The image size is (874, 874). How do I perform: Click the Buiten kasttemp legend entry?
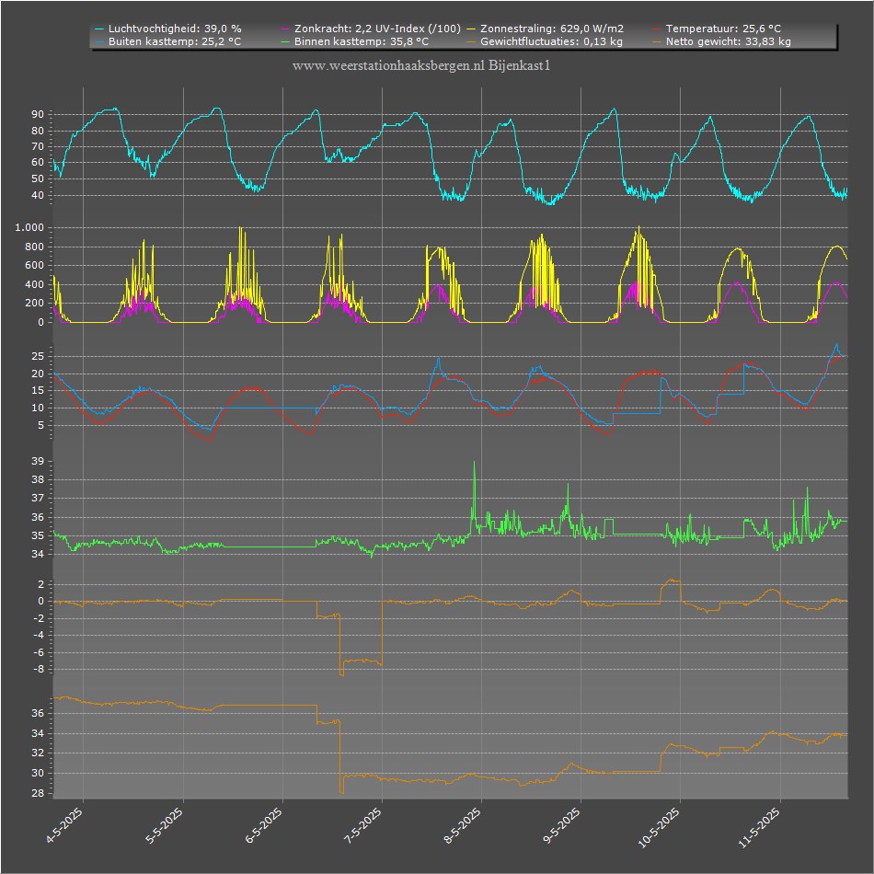tap(168, 41)
